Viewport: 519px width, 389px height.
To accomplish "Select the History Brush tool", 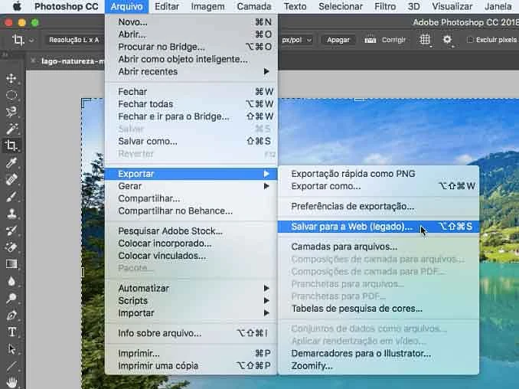I will [11, 230].
